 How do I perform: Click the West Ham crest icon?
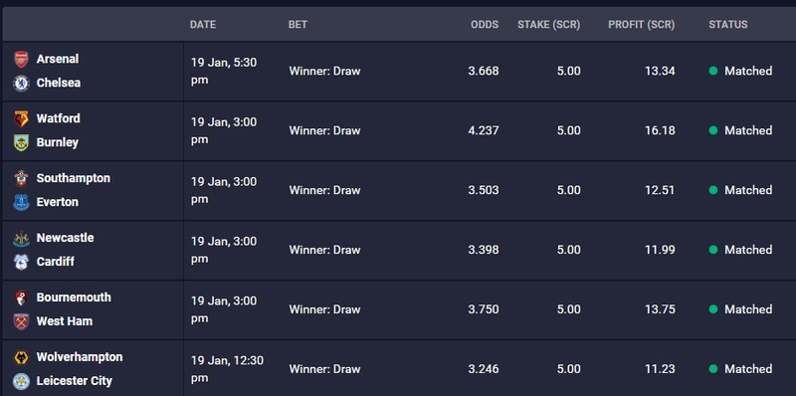click(x=21, y=321)
